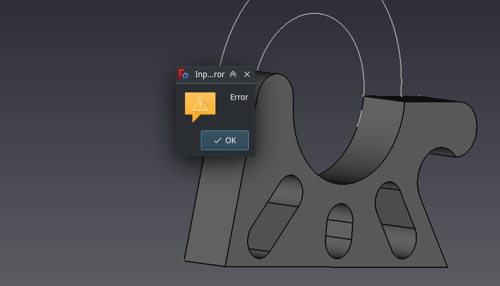Click the dialog title text "Inp...ror"

210,74
